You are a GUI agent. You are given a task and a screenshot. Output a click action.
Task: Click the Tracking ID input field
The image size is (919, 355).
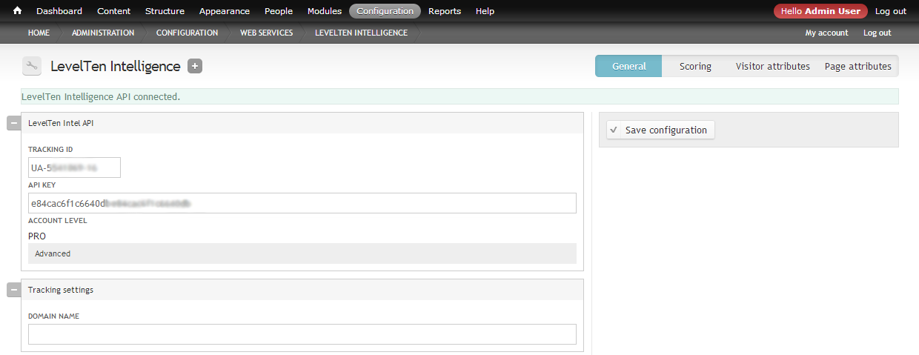pyautogui.click(x=74, y=167)
